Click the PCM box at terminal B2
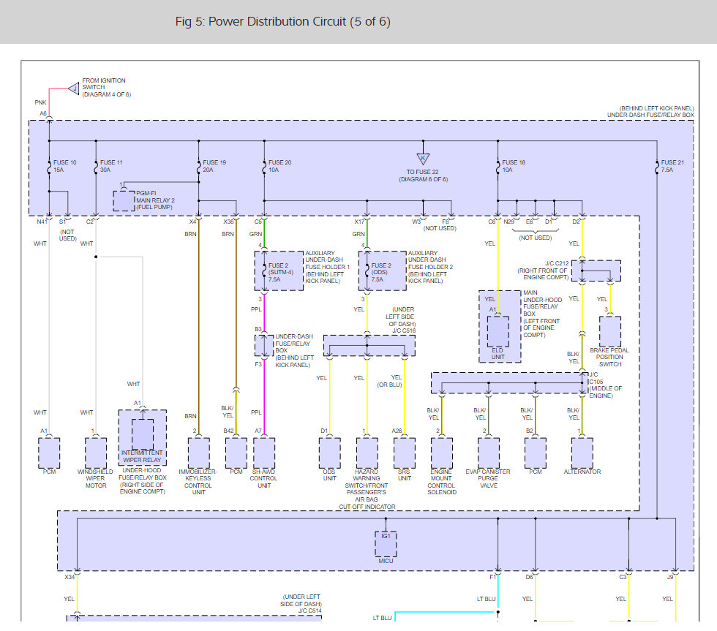This screenshot has width=717, height=631. pos(535,453)
